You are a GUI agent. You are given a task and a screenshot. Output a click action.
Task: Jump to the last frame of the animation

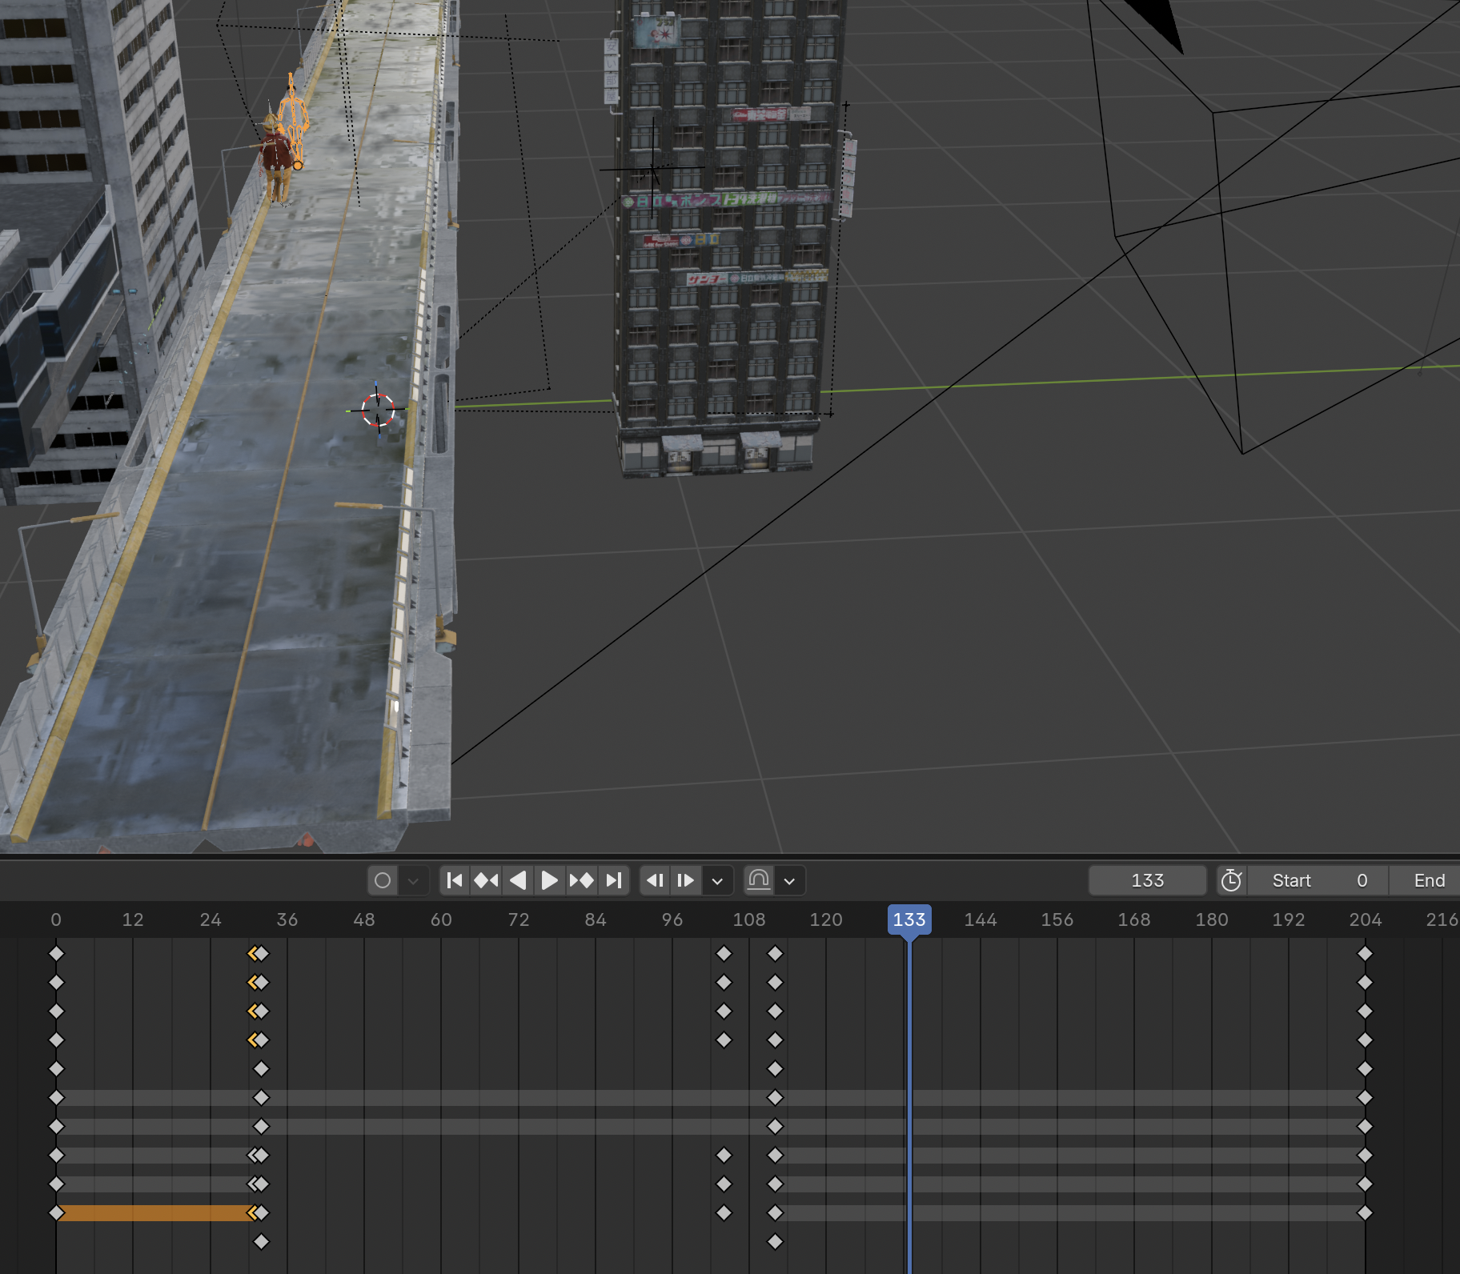click(614, 880)
